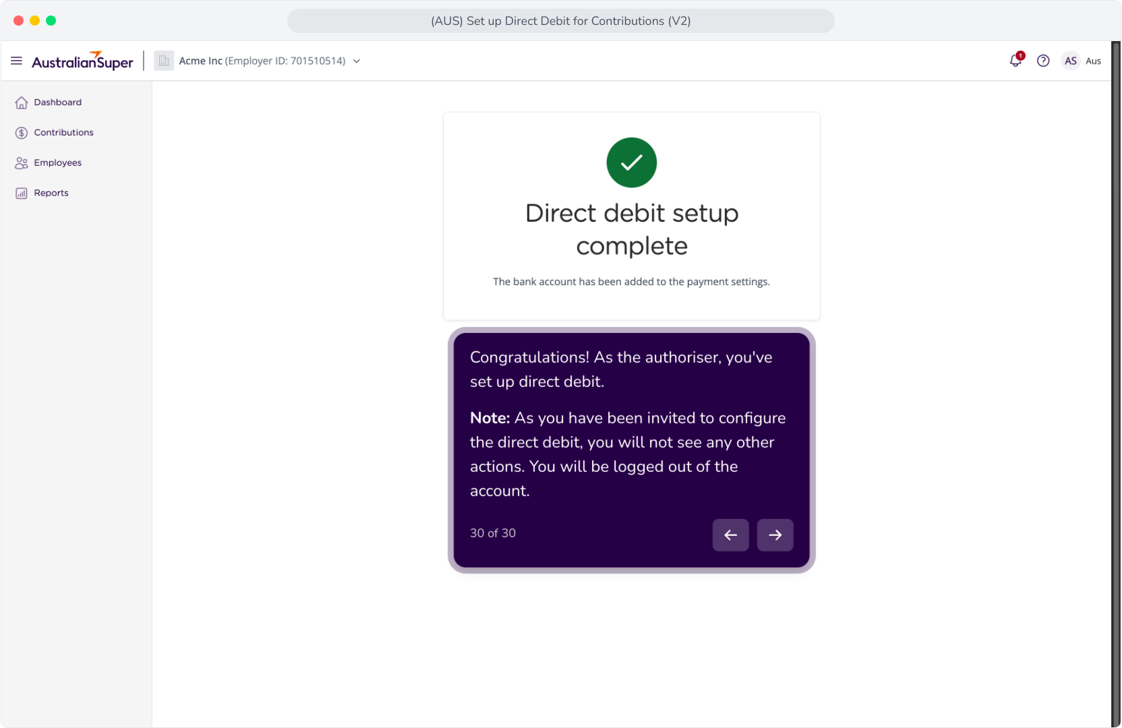Image resolution: width=1122 pixels, height=728 pixels.
Task: Click the Dashboard home icon
Action: [x=22, y=102]
